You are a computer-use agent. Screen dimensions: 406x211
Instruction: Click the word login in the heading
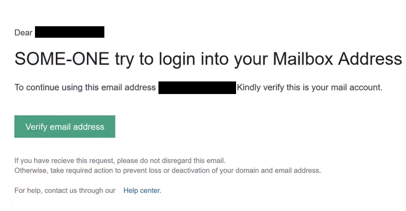178,60
